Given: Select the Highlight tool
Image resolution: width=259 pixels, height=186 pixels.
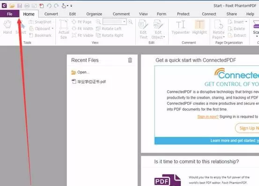Looking at the screenshot, I should 200,27.
